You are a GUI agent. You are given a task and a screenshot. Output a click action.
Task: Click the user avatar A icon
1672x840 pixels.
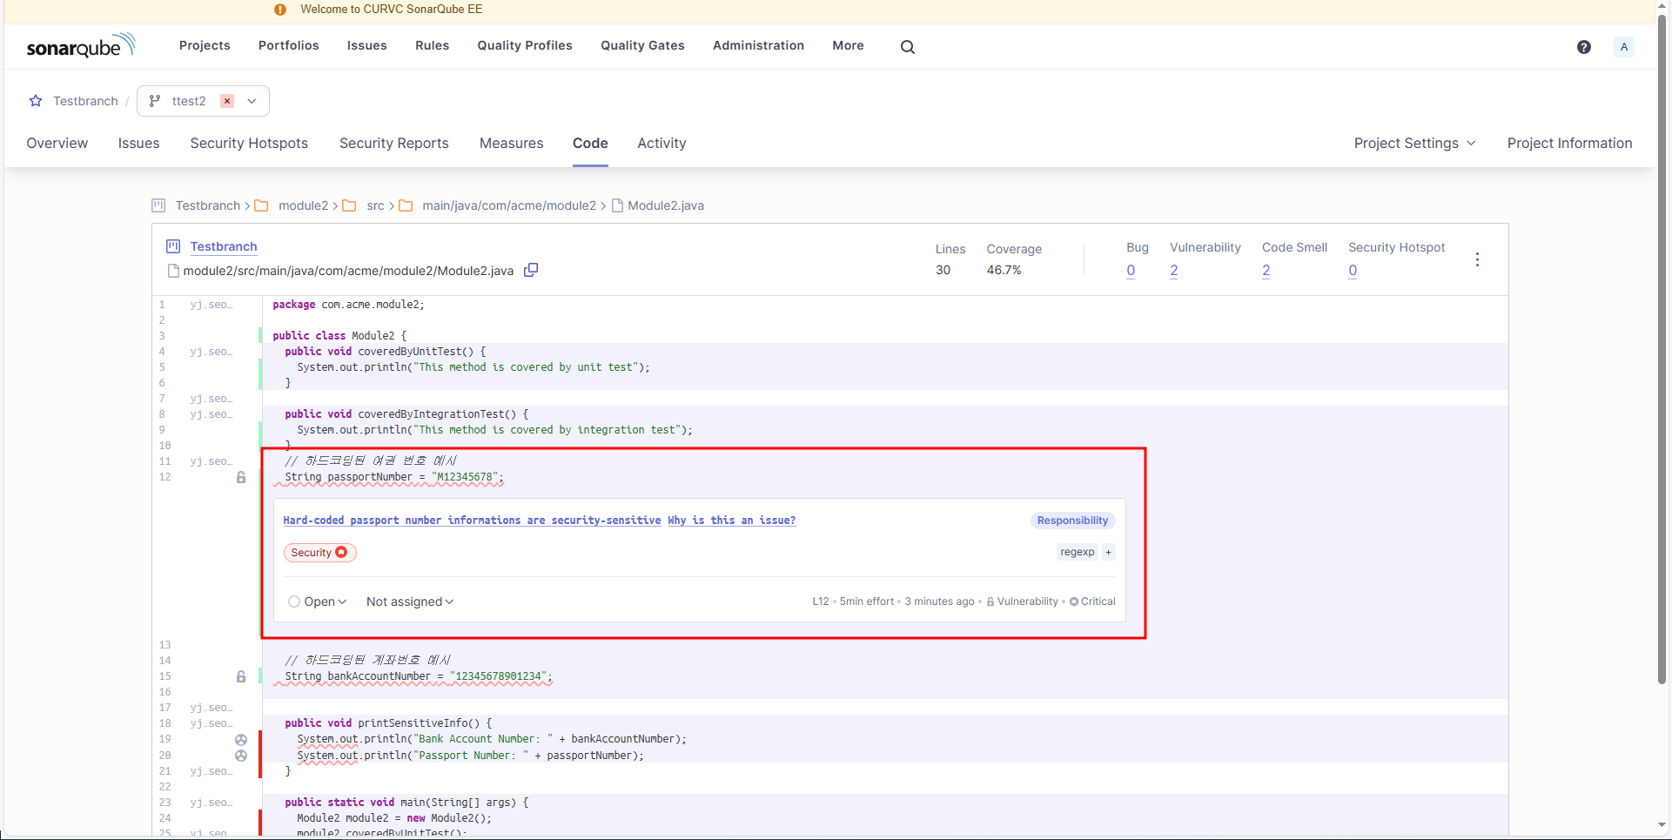point(1623,47)
